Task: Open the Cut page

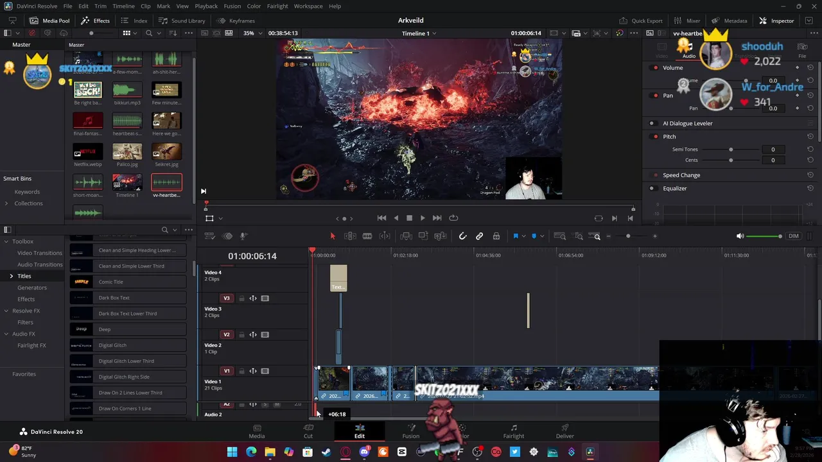Action: coord(308,431)
